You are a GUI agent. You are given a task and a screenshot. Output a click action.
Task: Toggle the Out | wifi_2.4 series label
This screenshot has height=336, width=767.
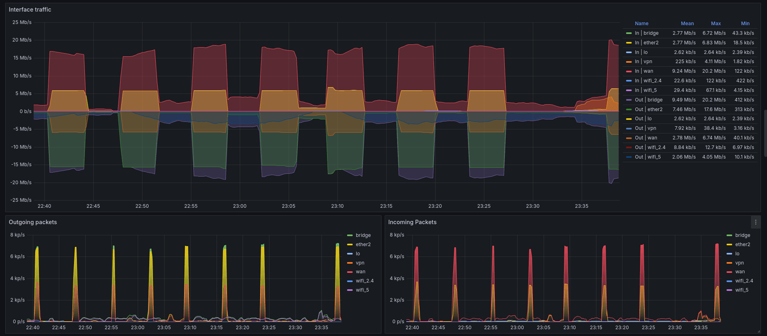point(650,147)
